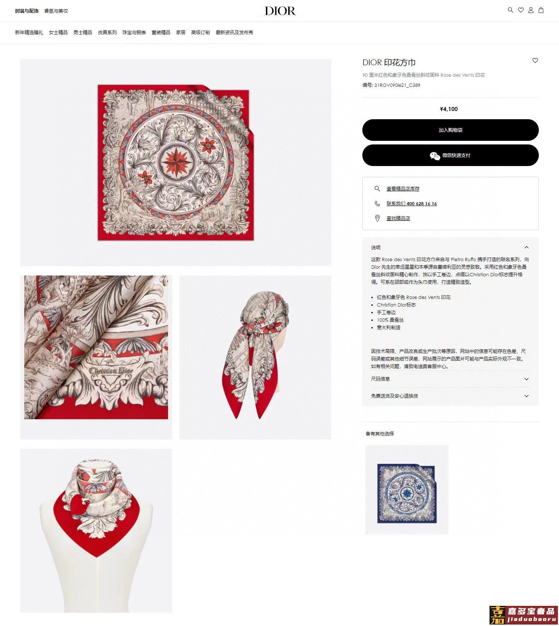Select the navy blue scarf color option
Image resolution: width=559 pixels, height=626 pixels.
(x=407, y=490)
